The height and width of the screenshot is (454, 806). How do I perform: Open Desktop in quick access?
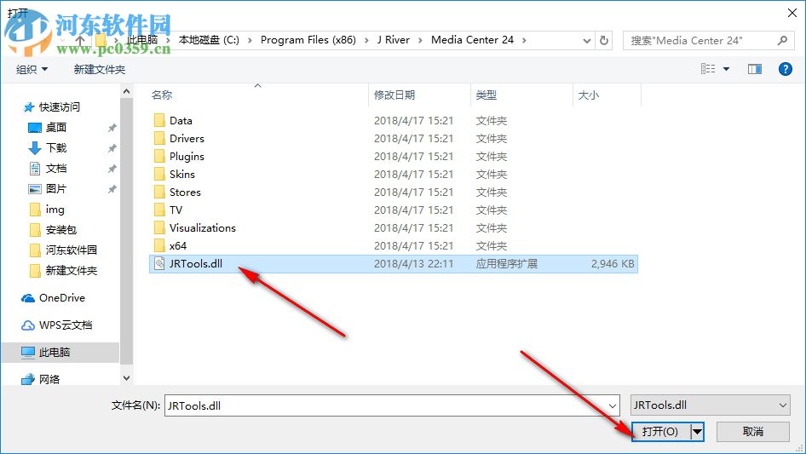[56, 128]
